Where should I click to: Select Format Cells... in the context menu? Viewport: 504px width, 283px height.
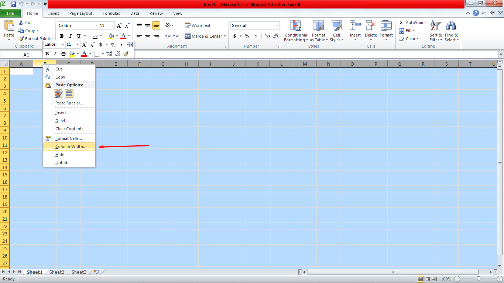pyautogui.click(x=69, y=138)
